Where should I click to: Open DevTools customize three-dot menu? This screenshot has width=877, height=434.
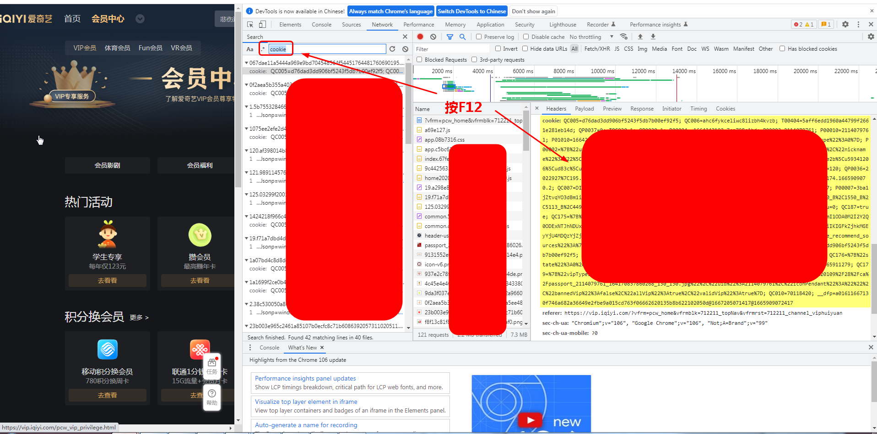858,24
